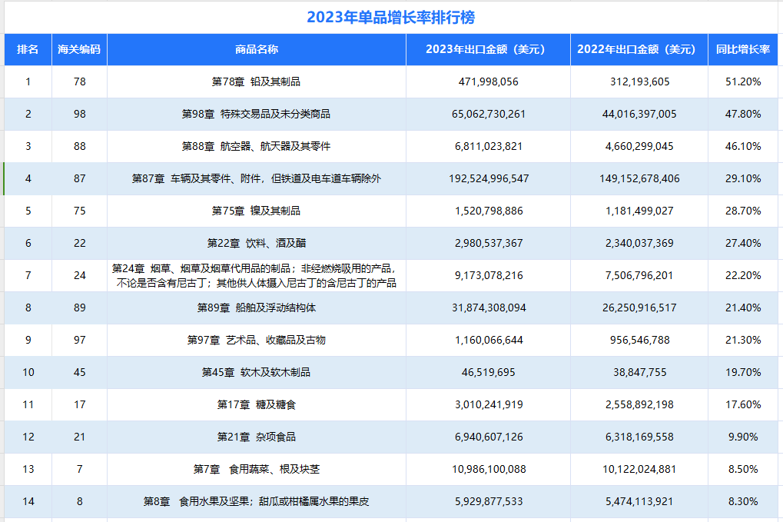
Task: Select the 第88章 航空器、航天器及其零件 row
Action: [x=257, y=146]
